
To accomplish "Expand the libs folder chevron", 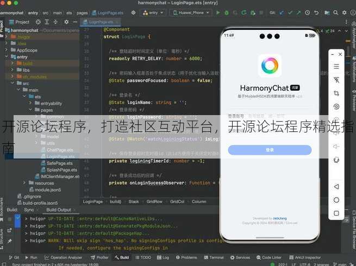I will click(x=13, y=70).
